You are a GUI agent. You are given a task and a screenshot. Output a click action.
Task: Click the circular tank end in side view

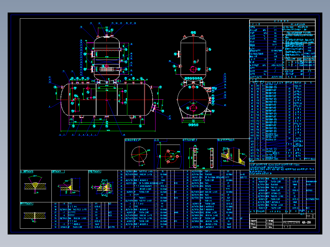point(193,100)
